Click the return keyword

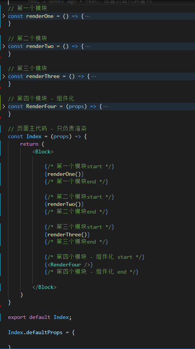click(x=29, y=144)
